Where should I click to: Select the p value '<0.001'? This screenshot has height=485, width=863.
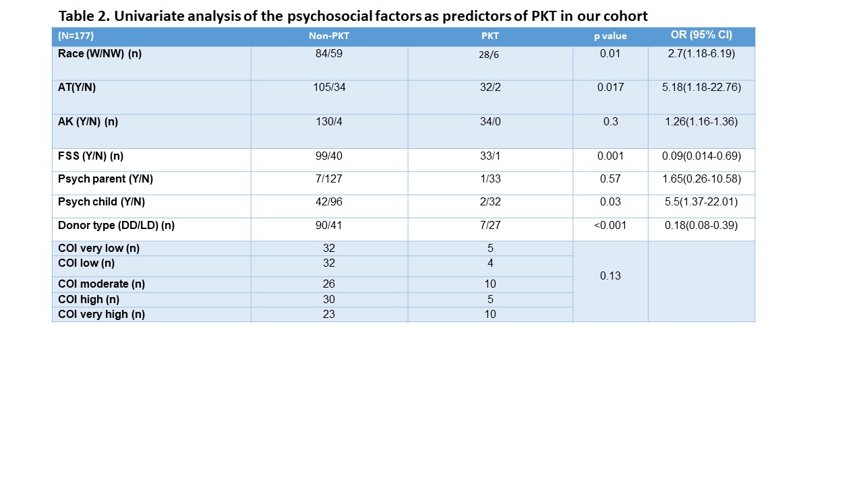click(x=610, y=225)
